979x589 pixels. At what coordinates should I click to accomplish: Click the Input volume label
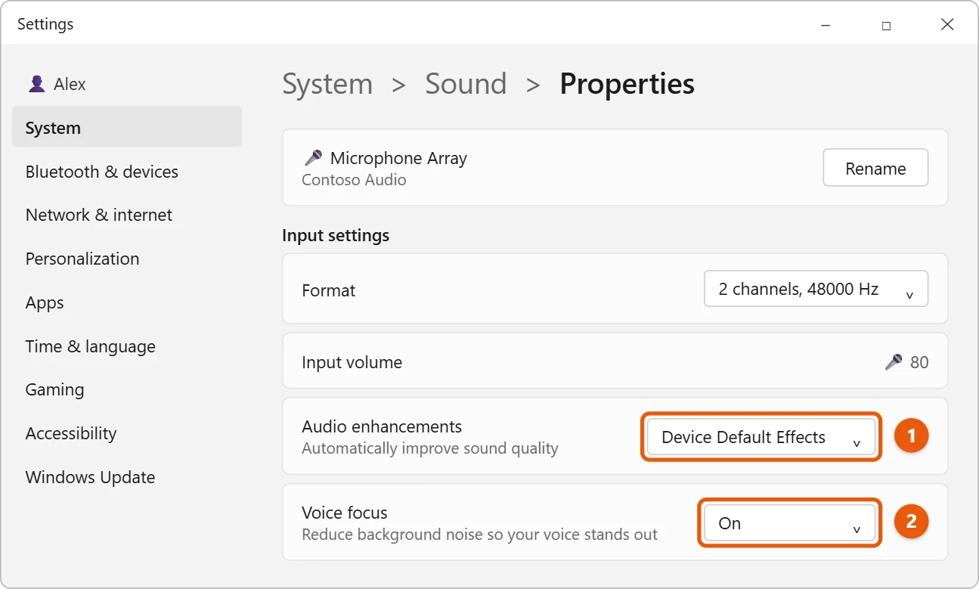(352, 362)
